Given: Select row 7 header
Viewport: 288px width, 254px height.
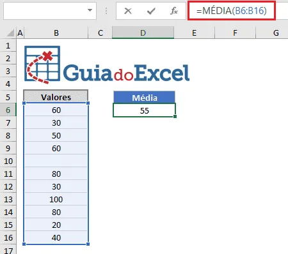Looking at the screenshot, I should coord(8,123).
